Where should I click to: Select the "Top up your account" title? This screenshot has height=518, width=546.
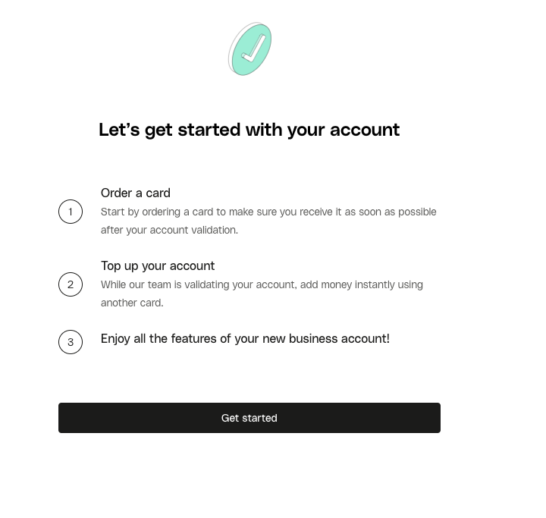[158, 266]
